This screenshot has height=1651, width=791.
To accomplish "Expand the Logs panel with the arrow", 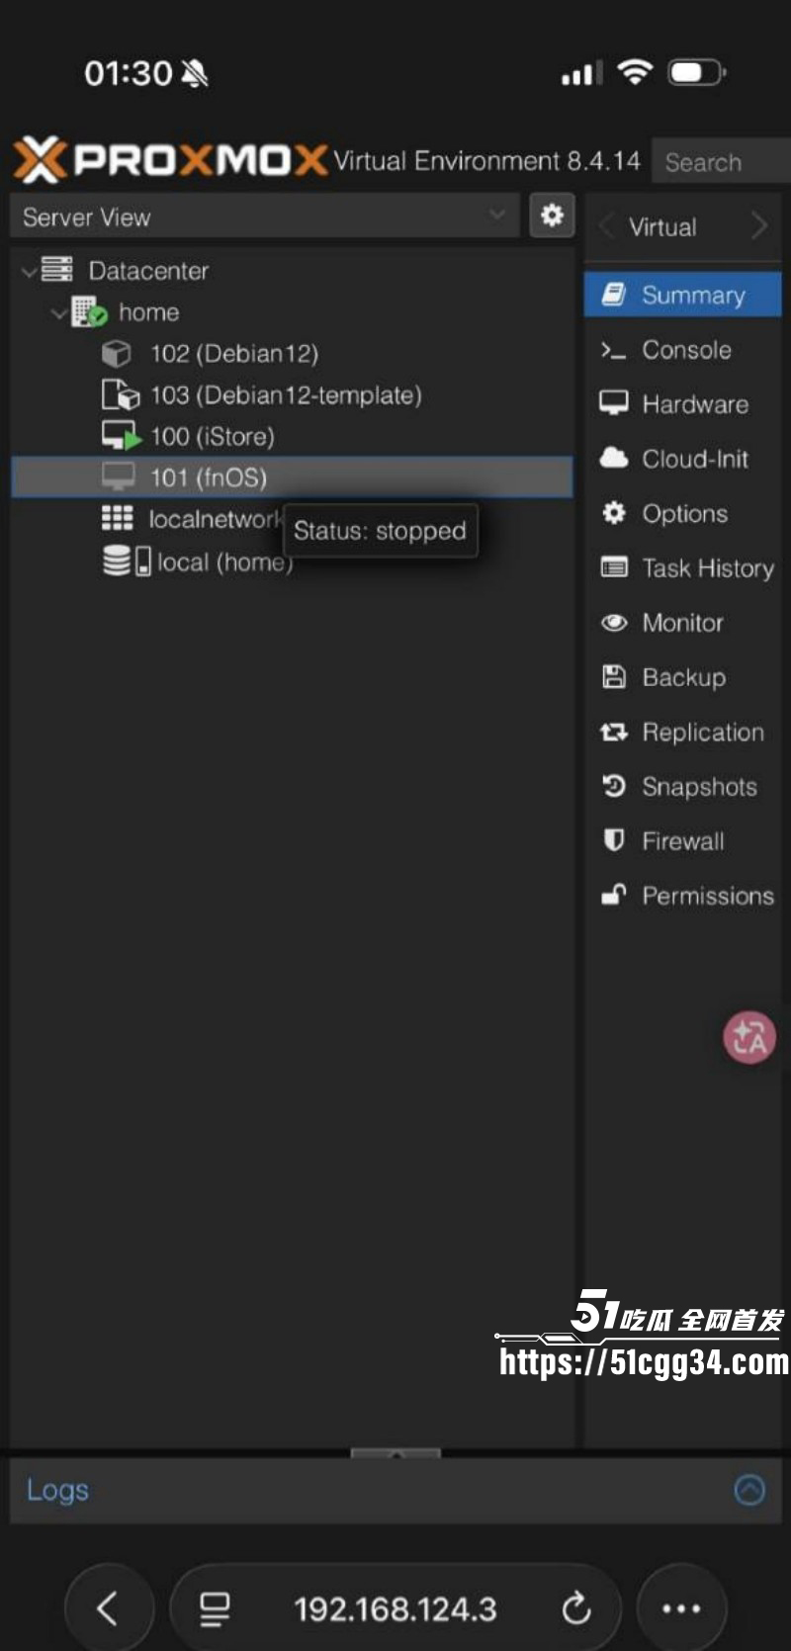I will point(749,1489).
